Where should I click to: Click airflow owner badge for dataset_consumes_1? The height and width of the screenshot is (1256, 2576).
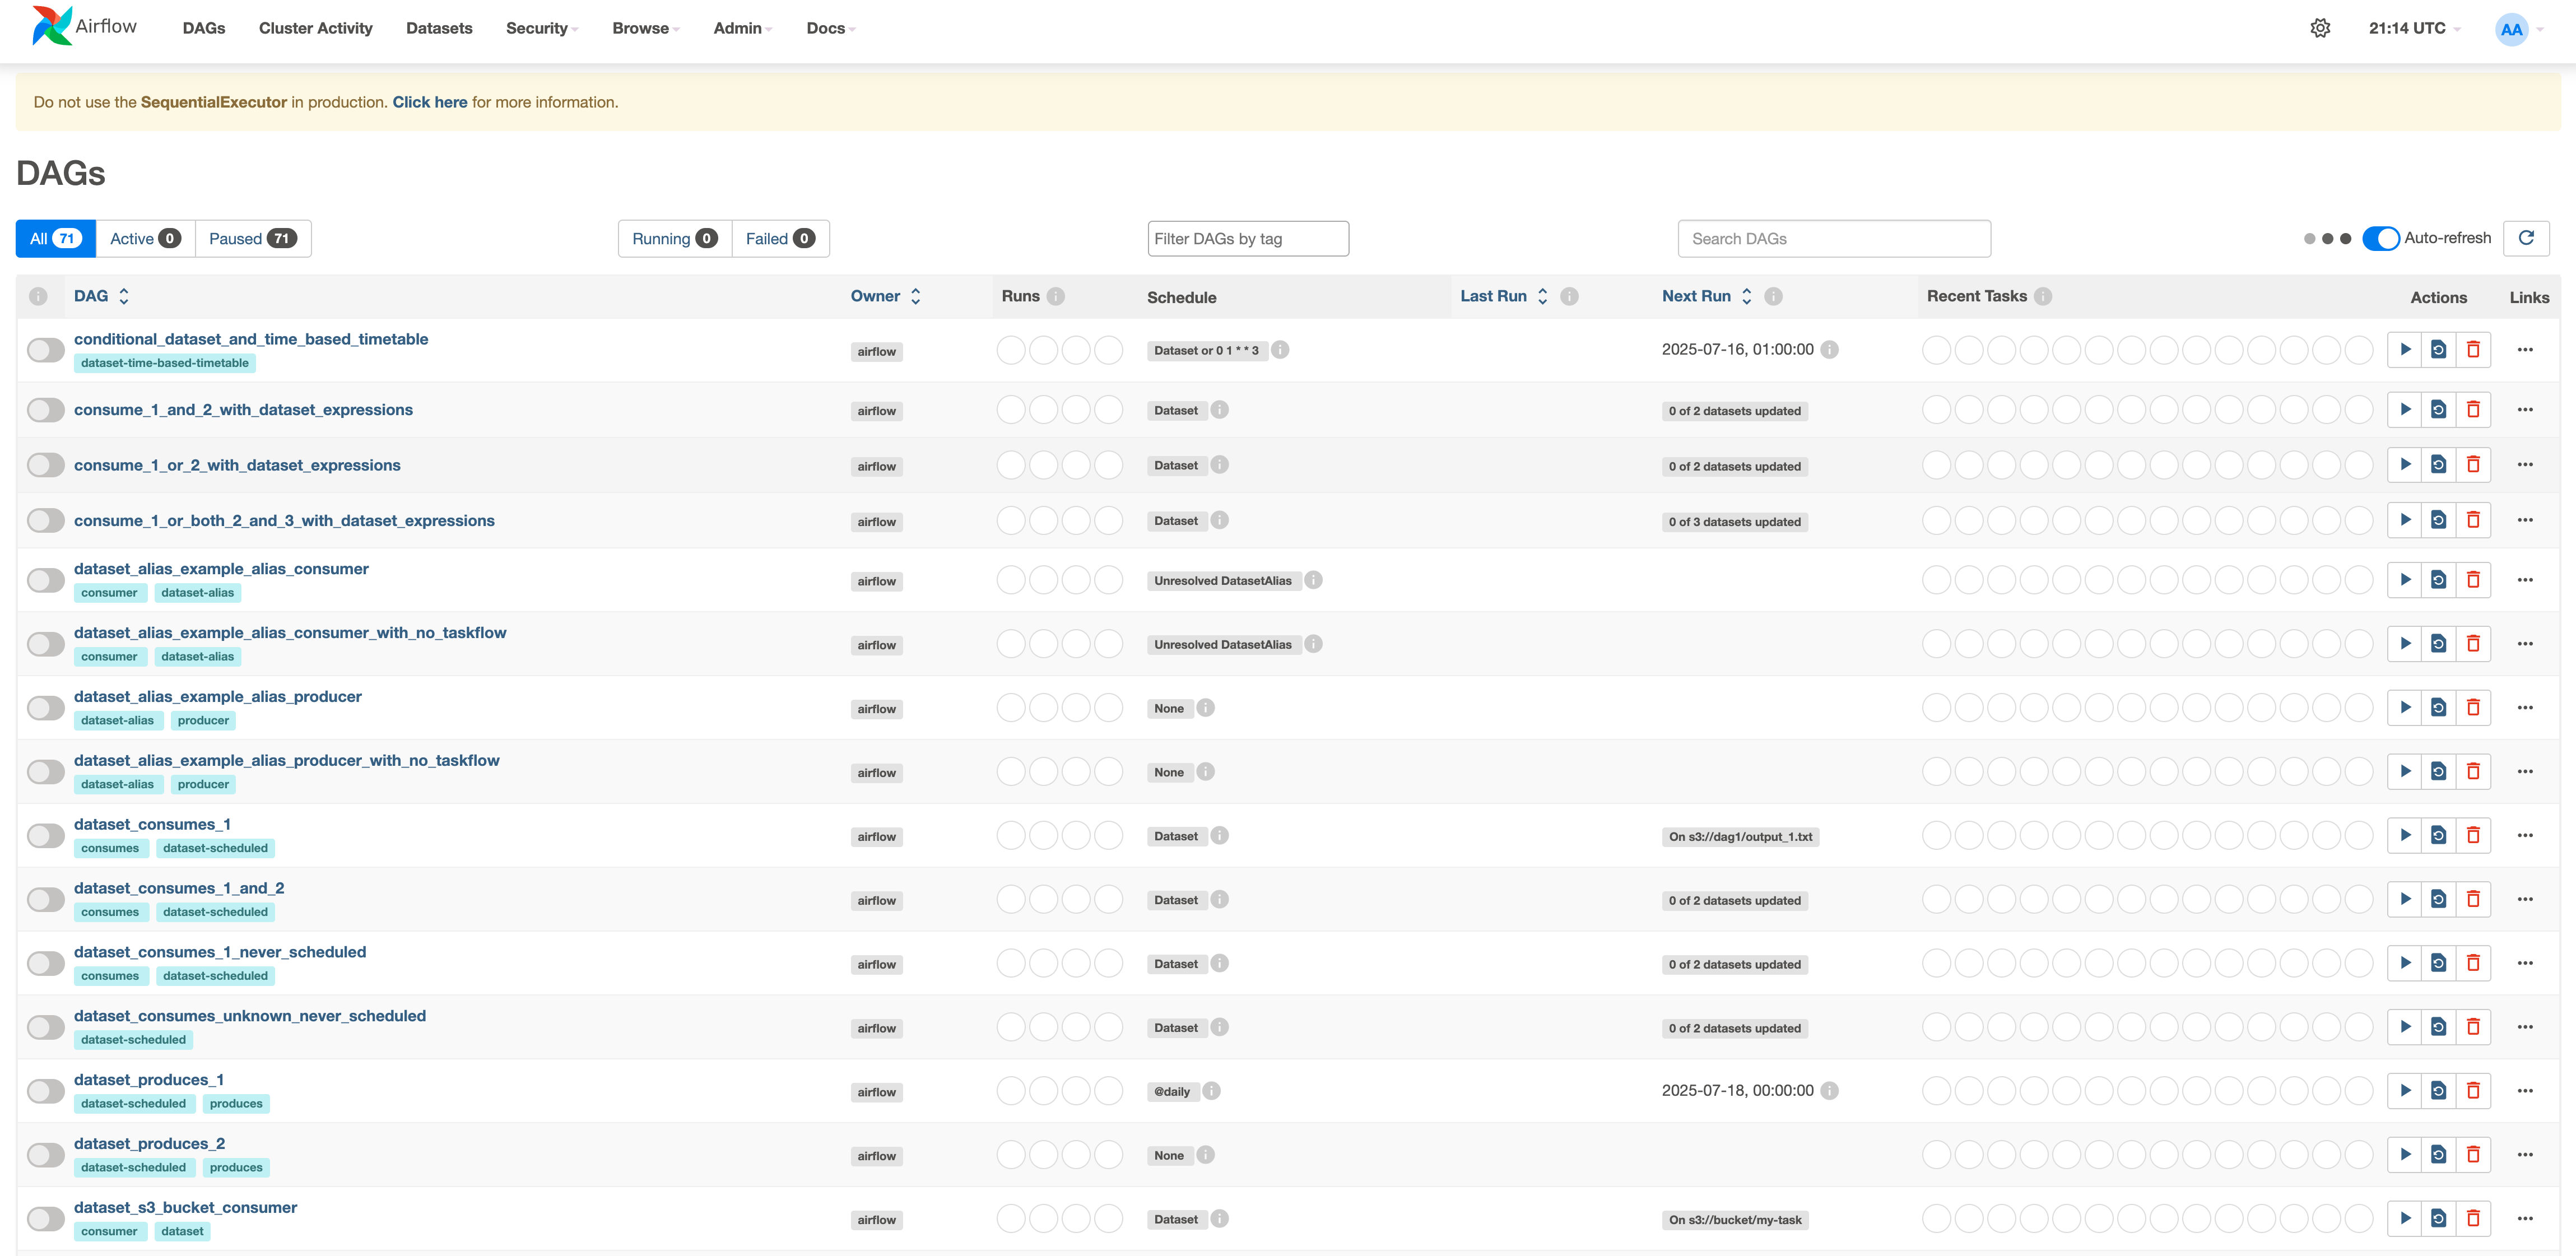(876, 837)
